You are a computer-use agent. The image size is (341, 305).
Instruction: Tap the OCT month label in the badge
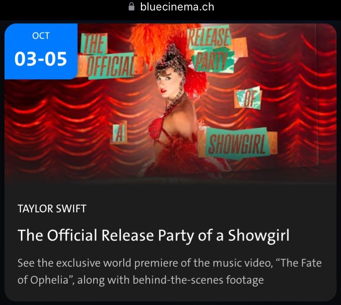[41, 35]
